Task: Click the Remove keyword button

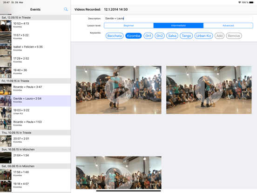Action: [234, 36]
